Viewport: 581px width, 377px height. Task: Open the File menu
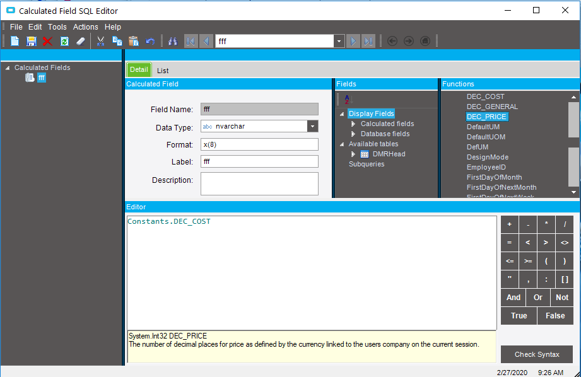(16, 27)
